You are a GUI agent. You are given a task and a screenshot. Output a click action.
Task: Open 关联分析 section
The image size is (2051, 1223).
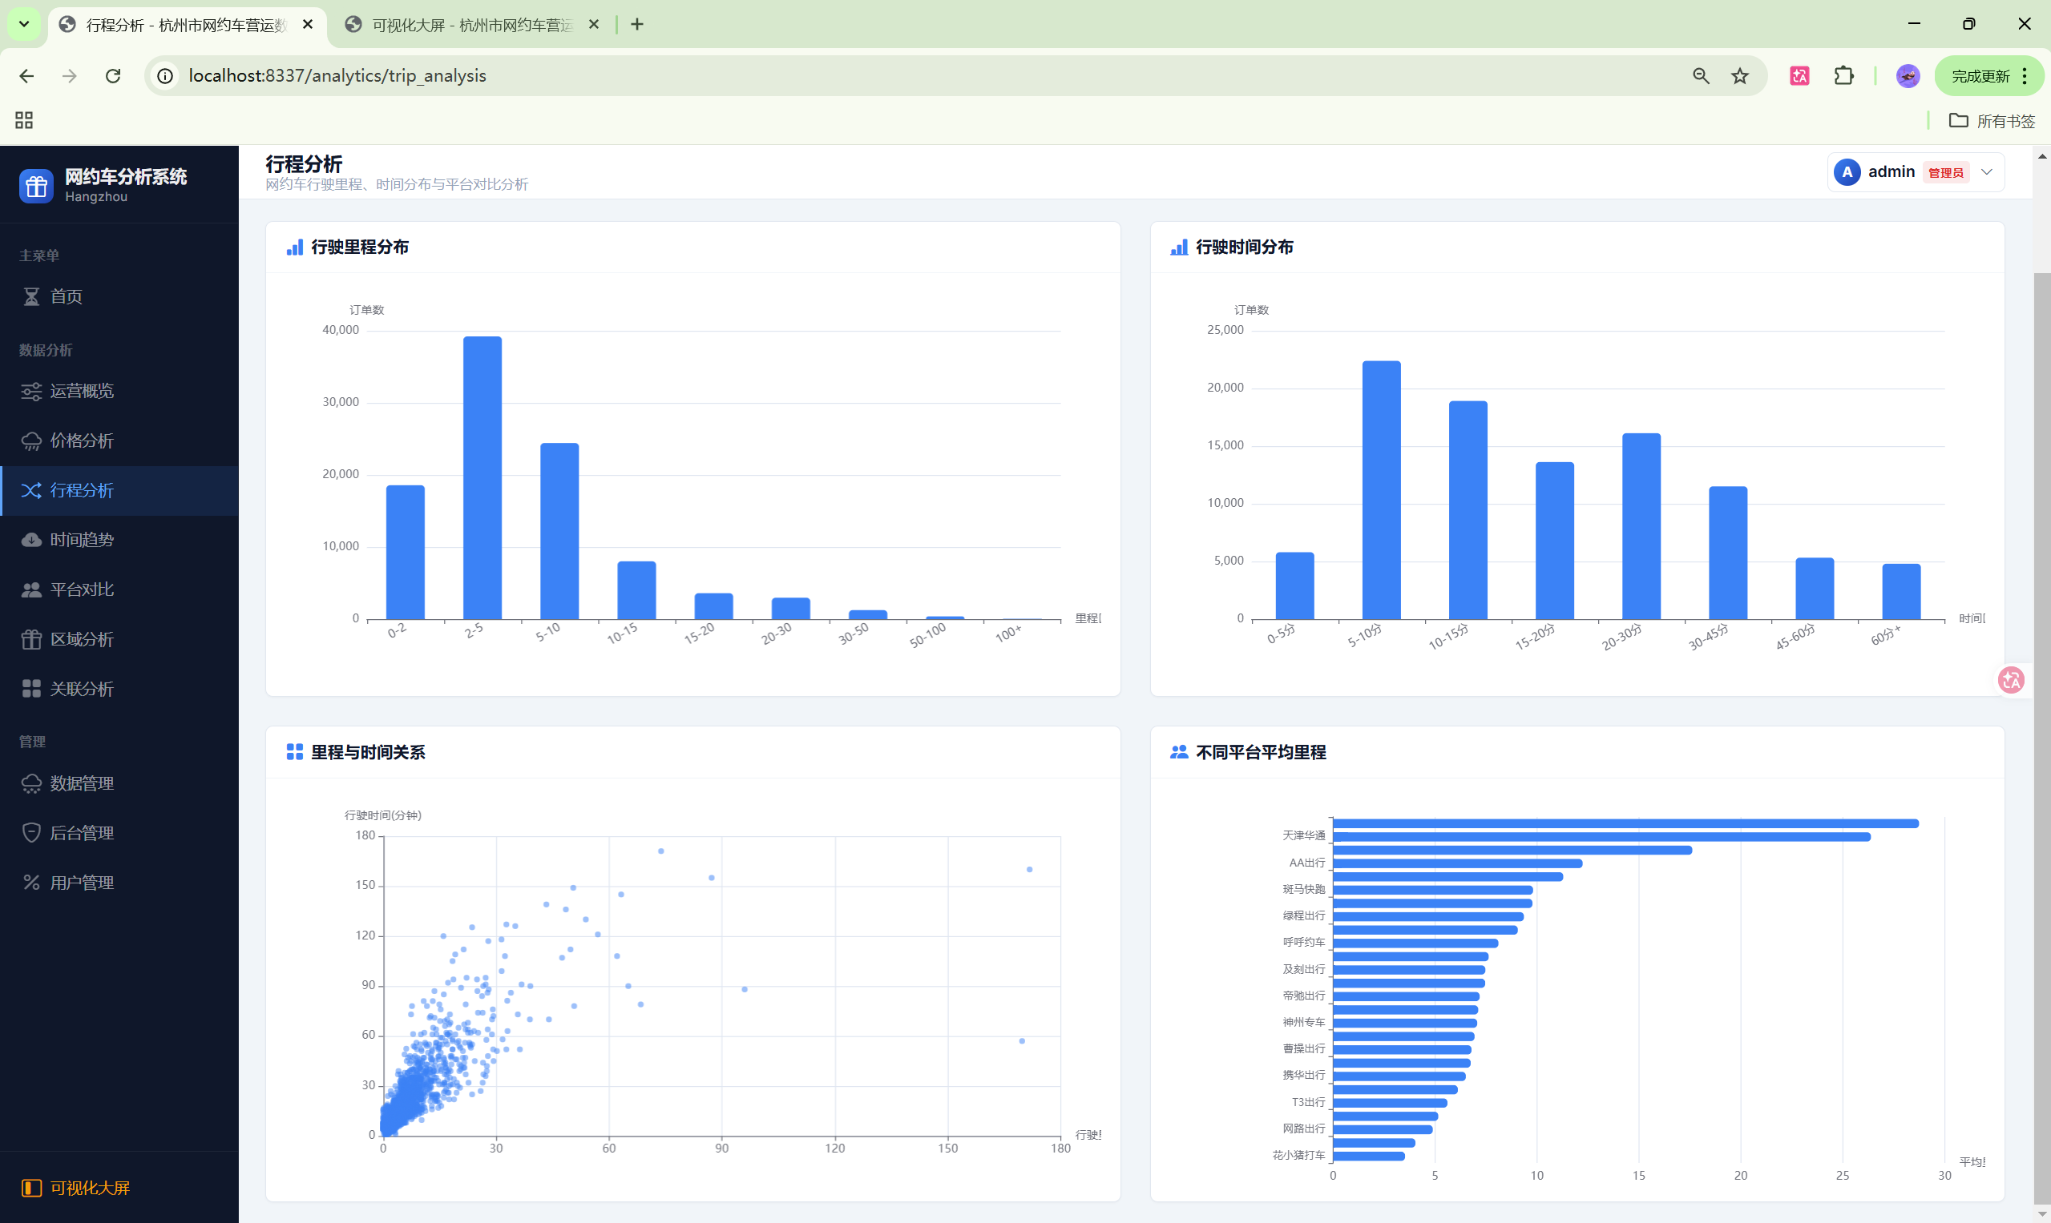click(x=81, y=689)
